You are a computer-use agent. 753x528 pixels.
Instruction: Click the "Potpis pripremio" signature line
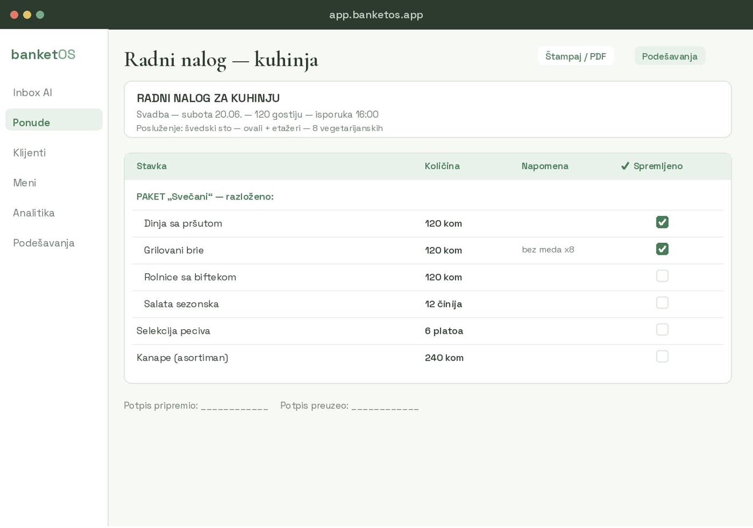click(x=196, y=406)
